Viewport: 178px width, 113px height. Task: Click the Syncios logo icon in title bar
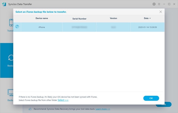tap(4, 4)
